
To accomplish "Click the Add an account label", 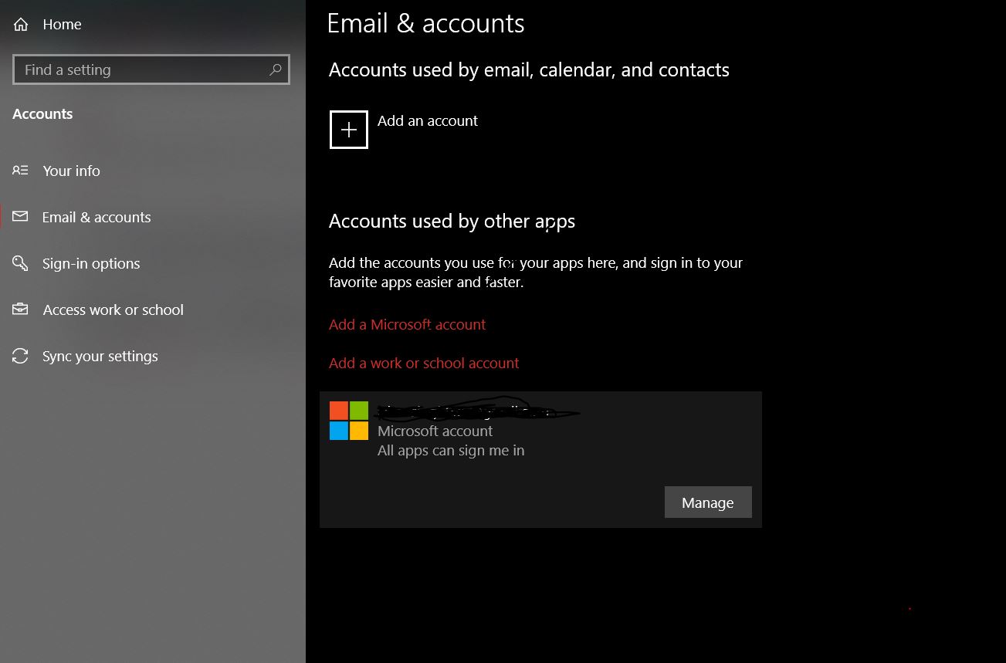I will point(428,120).
